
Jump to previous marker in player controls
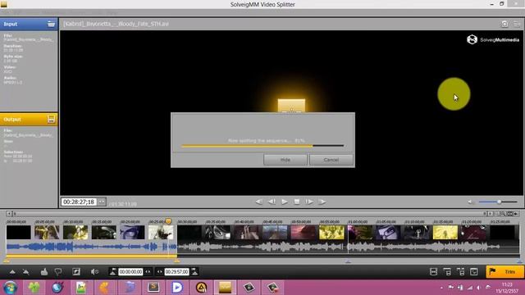(259, 202)
